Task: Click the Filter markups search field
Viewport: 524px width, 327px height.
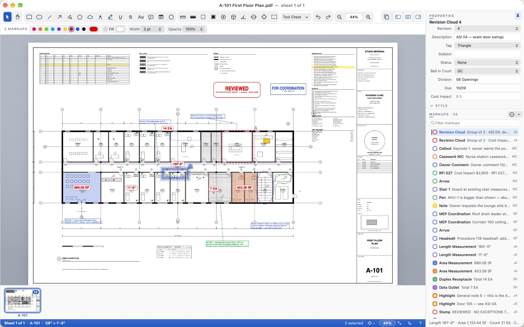Action: 475,123
